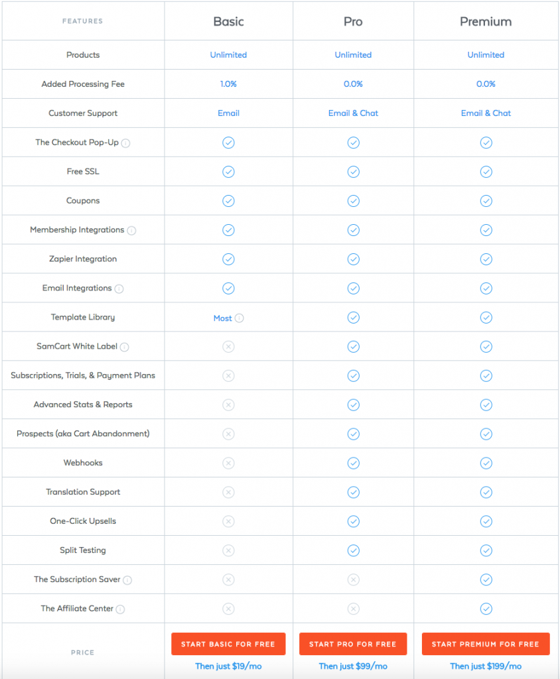
Task: Click Pro checkmark in Webhooks row
Action: [x=353, y=463]
